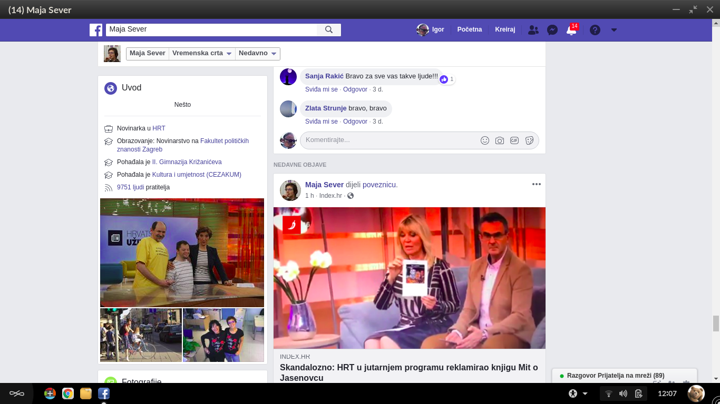Go to Facebook home via the f logo
720x404 pixels.
(96, 30)
